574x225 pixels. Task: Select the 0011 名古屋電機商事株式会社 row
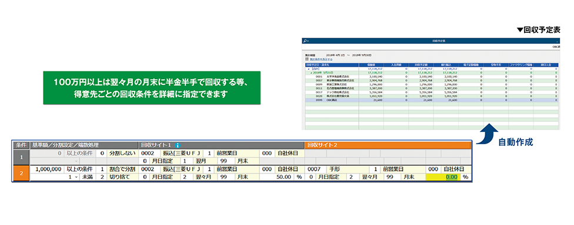[x=431, y=88]
